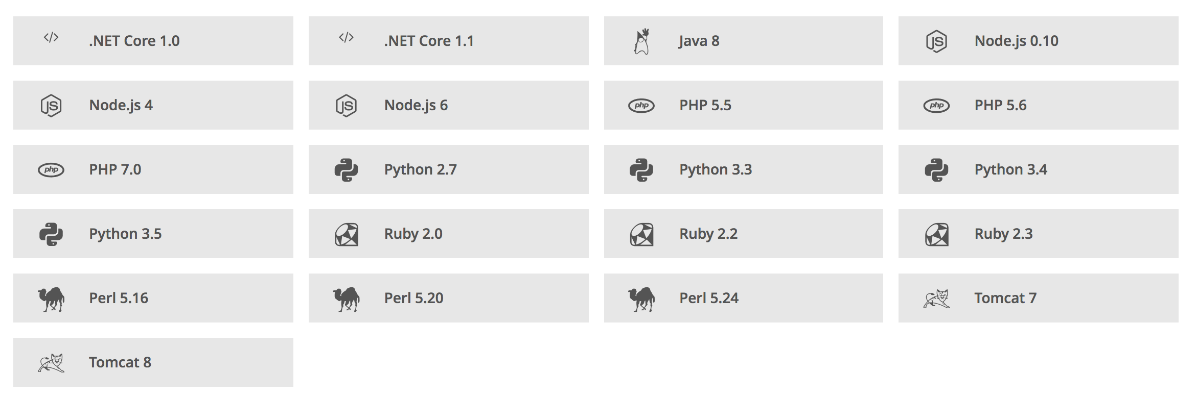Choose the Perl 5.24 tile
1197x397 pixels.
(743, 298)
